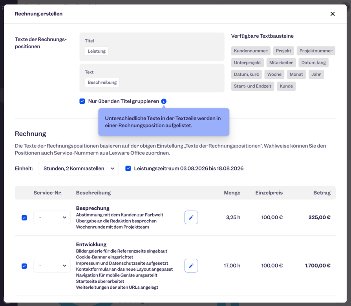Click the quantity 3,25 h
The width and height of the screenshot is (351, 306).
(233, 217)
